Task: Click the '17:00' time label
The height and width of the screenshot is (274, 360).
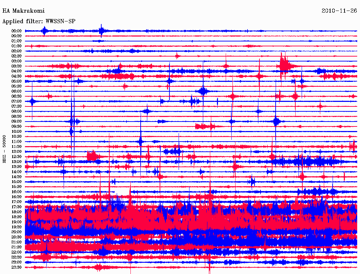Action: (x=17, y=202)
